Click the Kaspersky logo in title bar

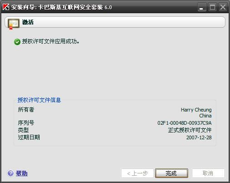click(6, 7)
